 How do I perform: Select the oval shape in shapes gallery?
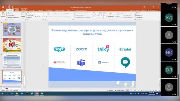pyautogui.click(x=102, y=13)
